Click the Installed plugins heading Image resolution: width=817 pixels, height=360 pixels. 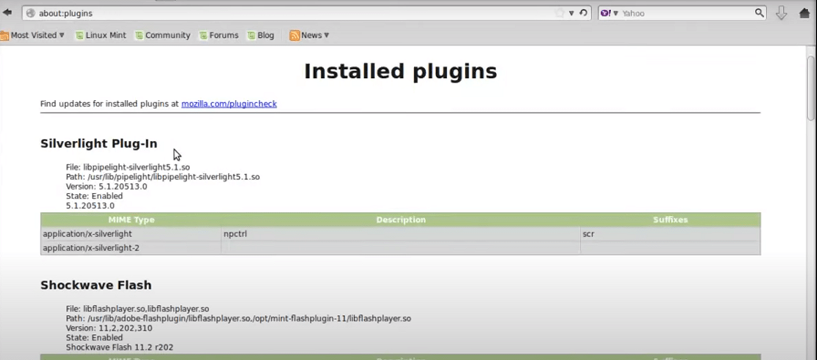[x=400, y=71]
